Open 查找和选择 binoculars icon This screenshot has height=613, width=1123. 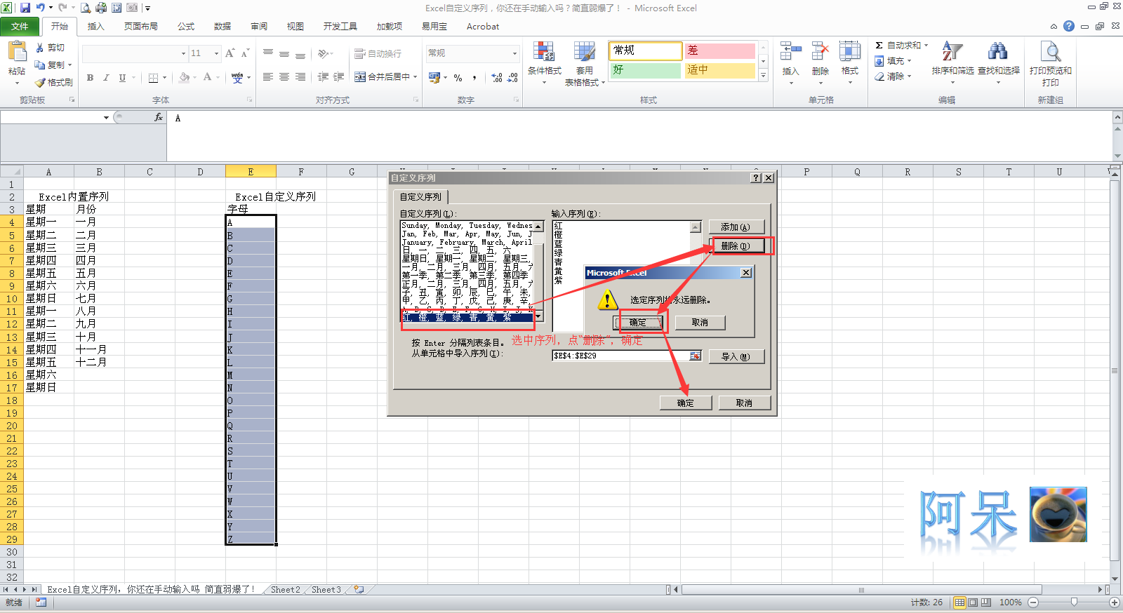point(997,52)
